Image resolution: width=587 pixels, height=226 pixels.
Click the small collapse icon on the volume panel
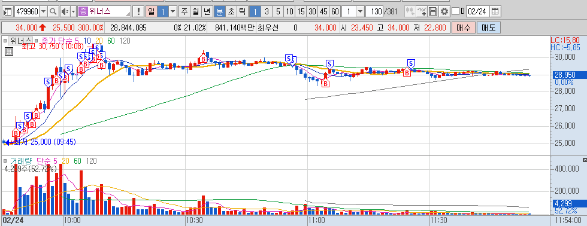point(585,160)
